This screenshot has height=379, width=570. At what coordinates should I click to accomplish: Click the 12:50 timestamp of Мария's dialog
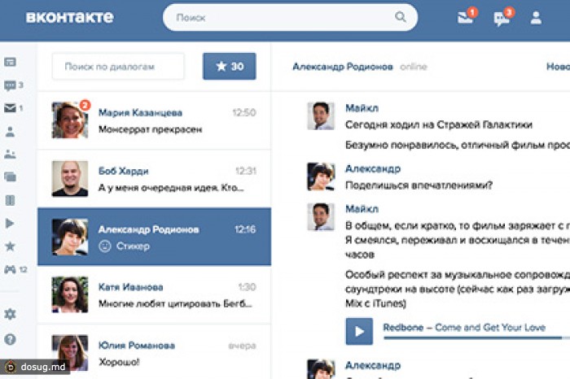[x=244, y=112]
